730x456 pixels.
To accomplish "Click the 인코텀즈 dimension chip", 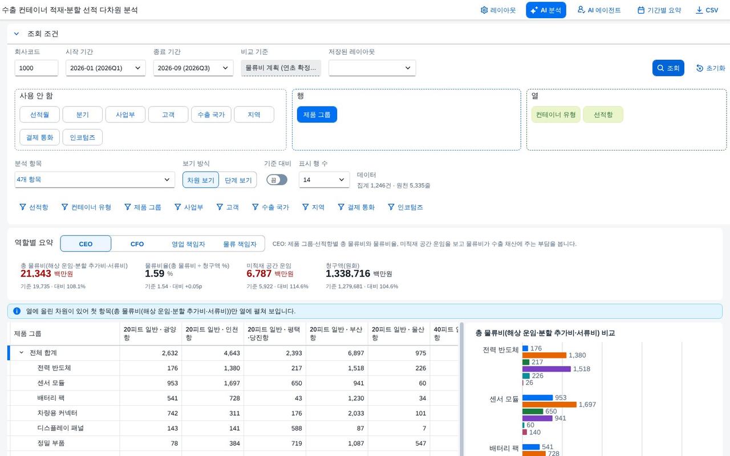I will [83, 137].
